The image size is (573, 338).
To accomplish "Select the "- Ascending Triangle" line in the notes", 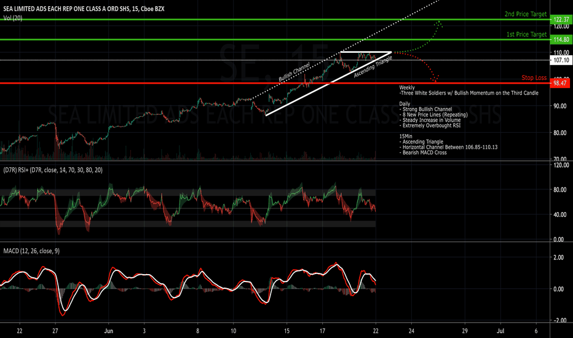I will (x=421, y=142).
